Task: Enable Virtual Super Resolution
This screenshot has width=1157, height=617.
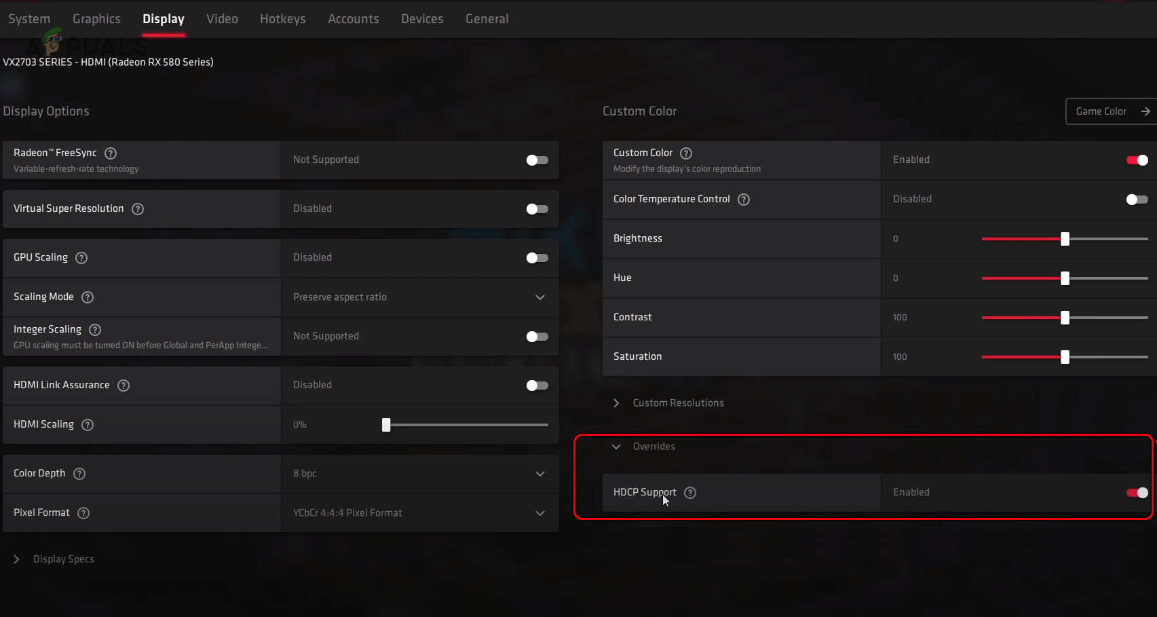Action: pyautogui.click(x=536, y=208)
